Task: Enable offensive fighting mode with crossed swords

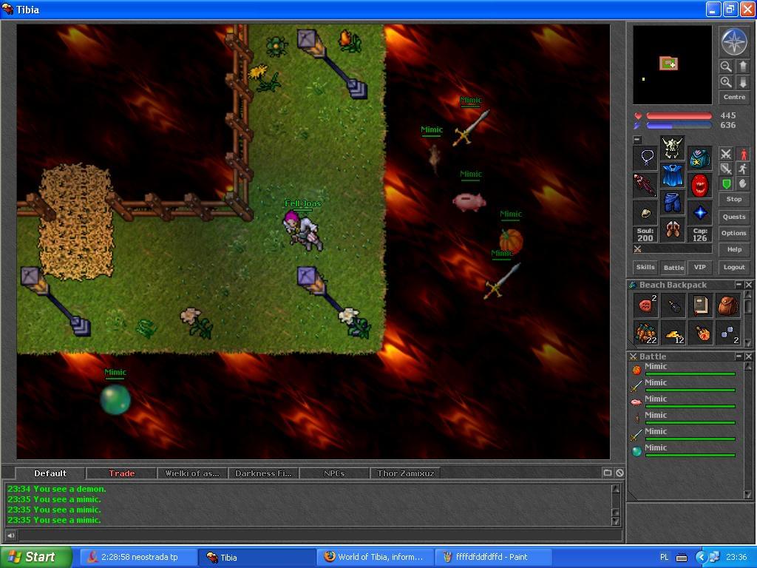Action: (726, 154)
